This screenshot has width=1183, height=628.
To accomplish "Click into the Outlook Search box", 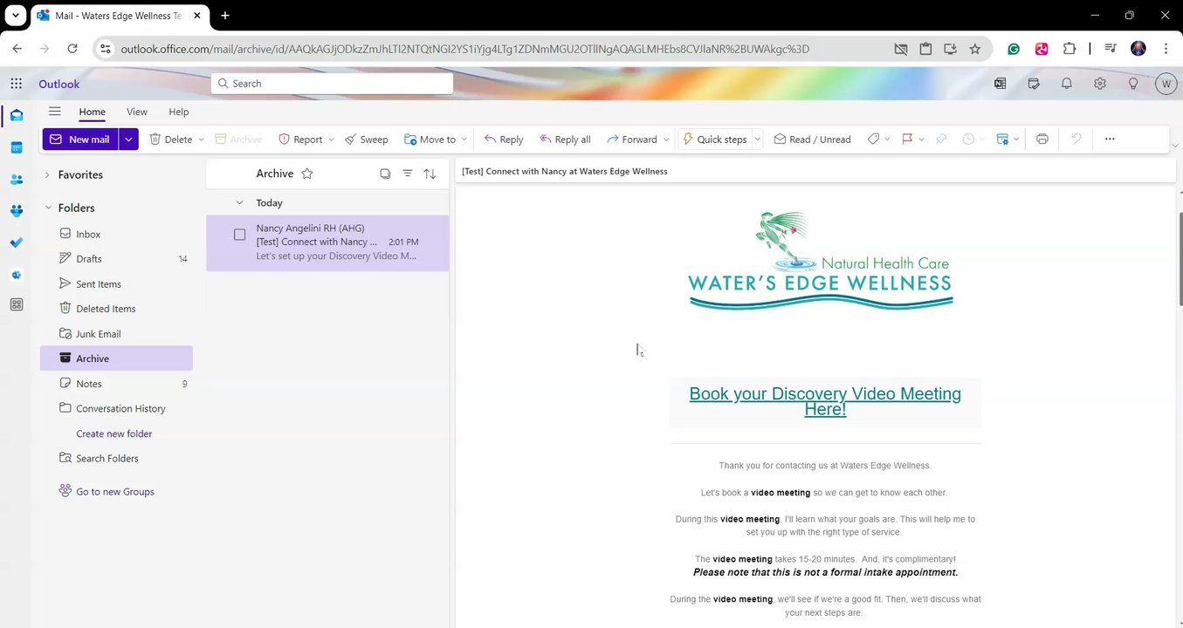I will pos(332,84).
